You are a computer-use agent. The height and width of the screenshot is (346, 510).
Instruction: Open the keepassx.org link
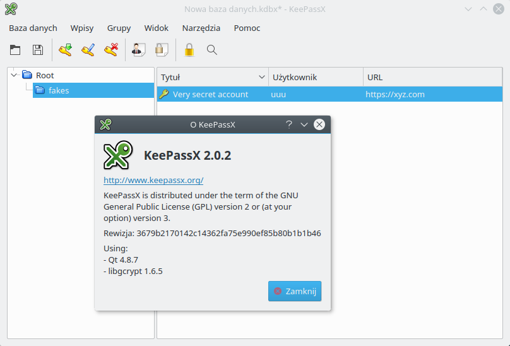click(153, 180)
